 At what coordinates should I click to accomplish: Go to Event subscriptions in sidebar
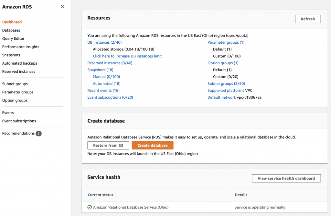[19, 121]
